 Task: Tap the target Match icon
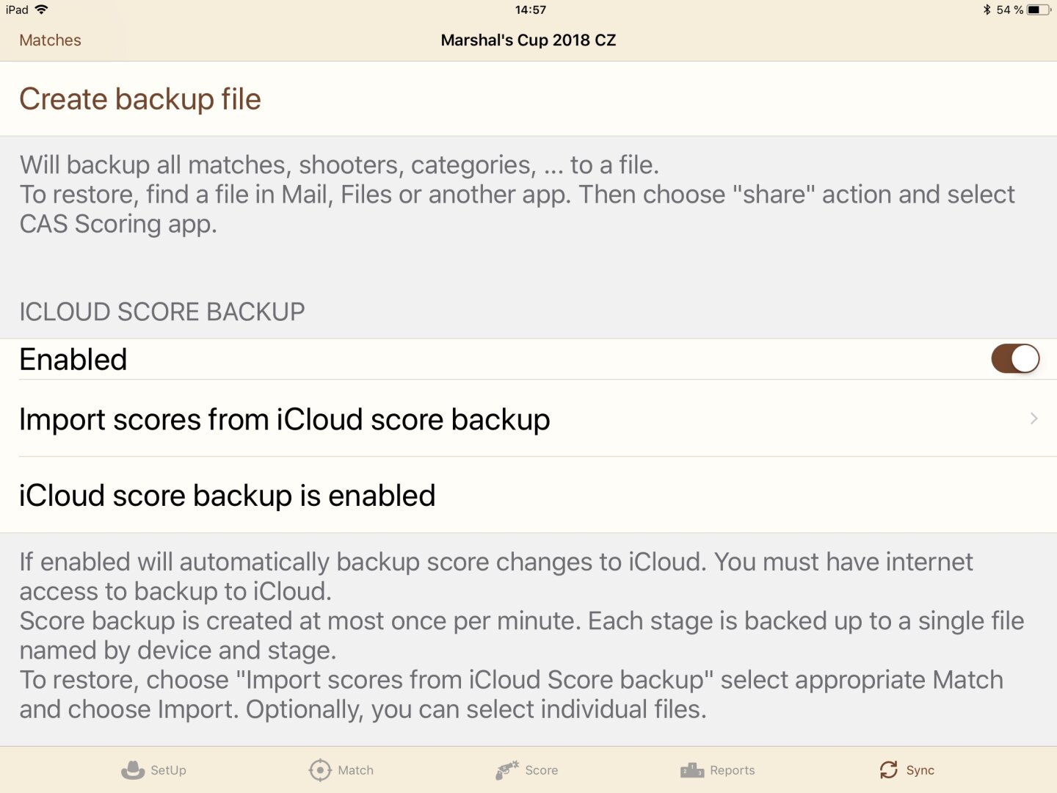tap(320, 770)
